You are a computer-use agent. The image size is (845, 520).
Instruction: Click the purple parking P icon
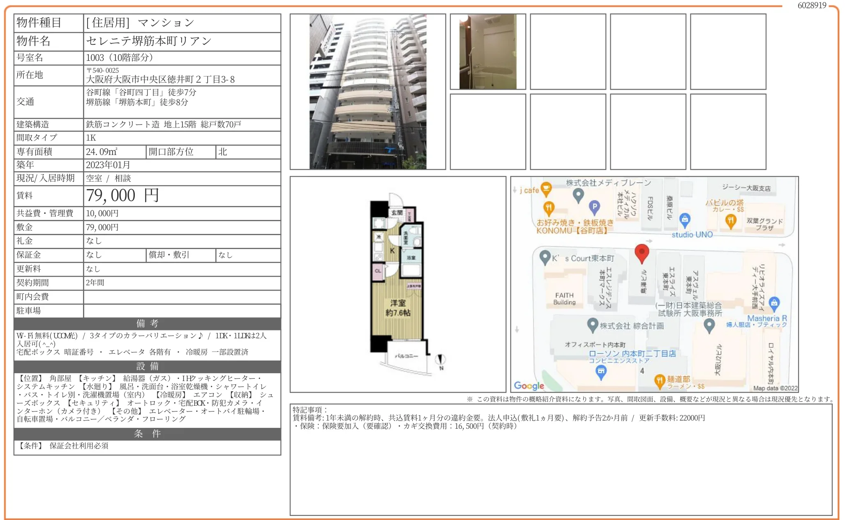[x=594, y=207]
